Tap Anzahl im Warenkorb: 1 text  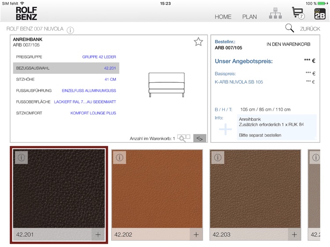pos(152,138)
